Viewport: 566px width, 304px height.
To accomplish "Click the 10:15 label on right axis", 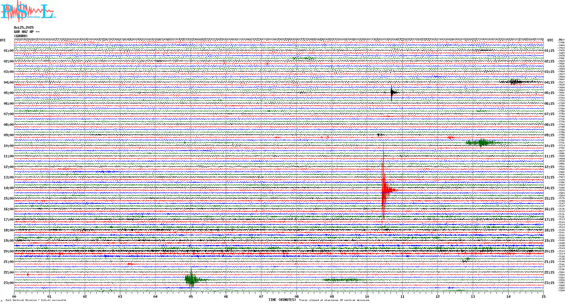I will (549, 146).
